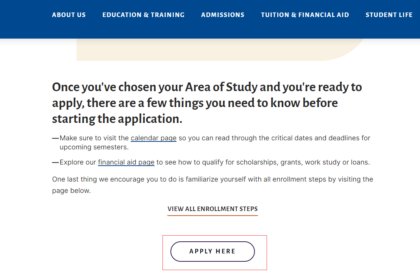Click the dash bullet before 'Explore our'
The height and width of the screenshot is (278, 420).
click(55, 162)
